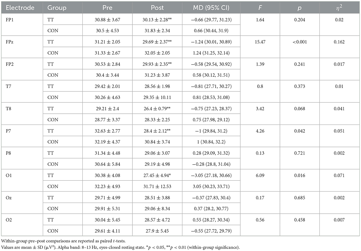The height and width of the screenshot is (251, 361).
Task: Click the Group column header
Action: point(57,8)
